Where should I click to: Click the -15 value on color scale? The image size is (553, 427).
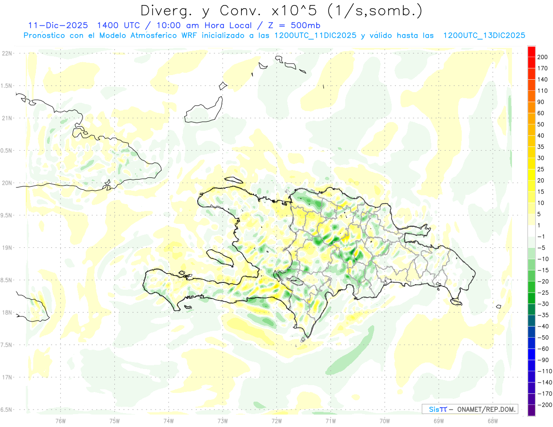tap(543, 270)
